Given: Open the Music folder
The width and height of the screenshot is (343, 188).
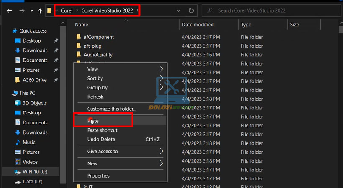Looking at the screenshot, I should 29,142.
